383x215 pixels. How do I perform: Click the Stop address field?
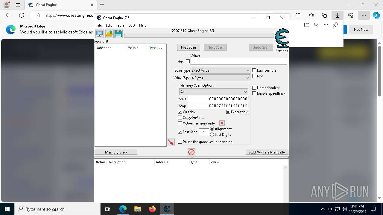[x=218, y=106]
